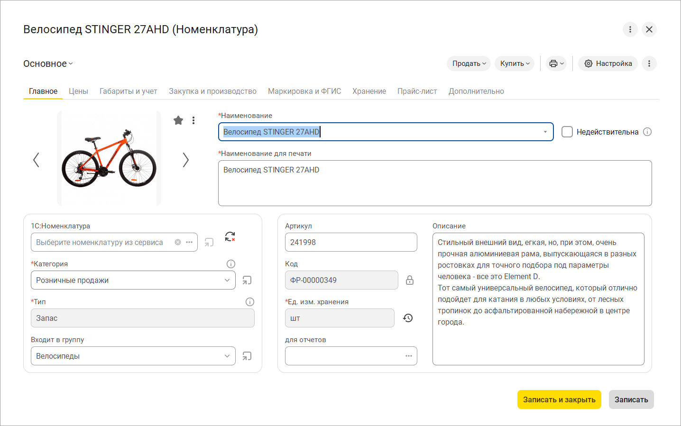
Task: Click the Записать и закрыть button
Action: 559,399
